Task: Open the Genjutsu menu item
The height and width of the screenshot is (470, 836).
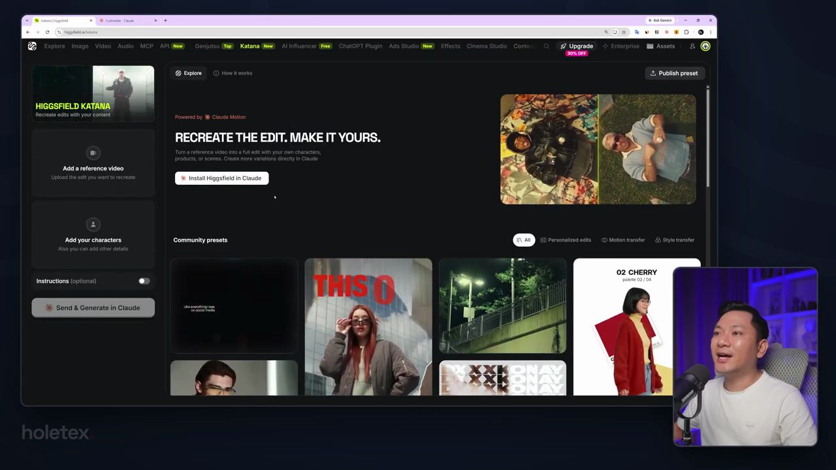Action: [214, 46]
